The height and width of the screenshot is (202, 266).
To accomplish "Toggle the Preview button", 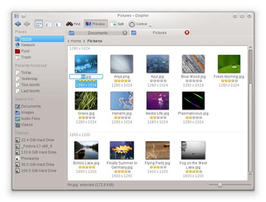I will coord(95,24).
